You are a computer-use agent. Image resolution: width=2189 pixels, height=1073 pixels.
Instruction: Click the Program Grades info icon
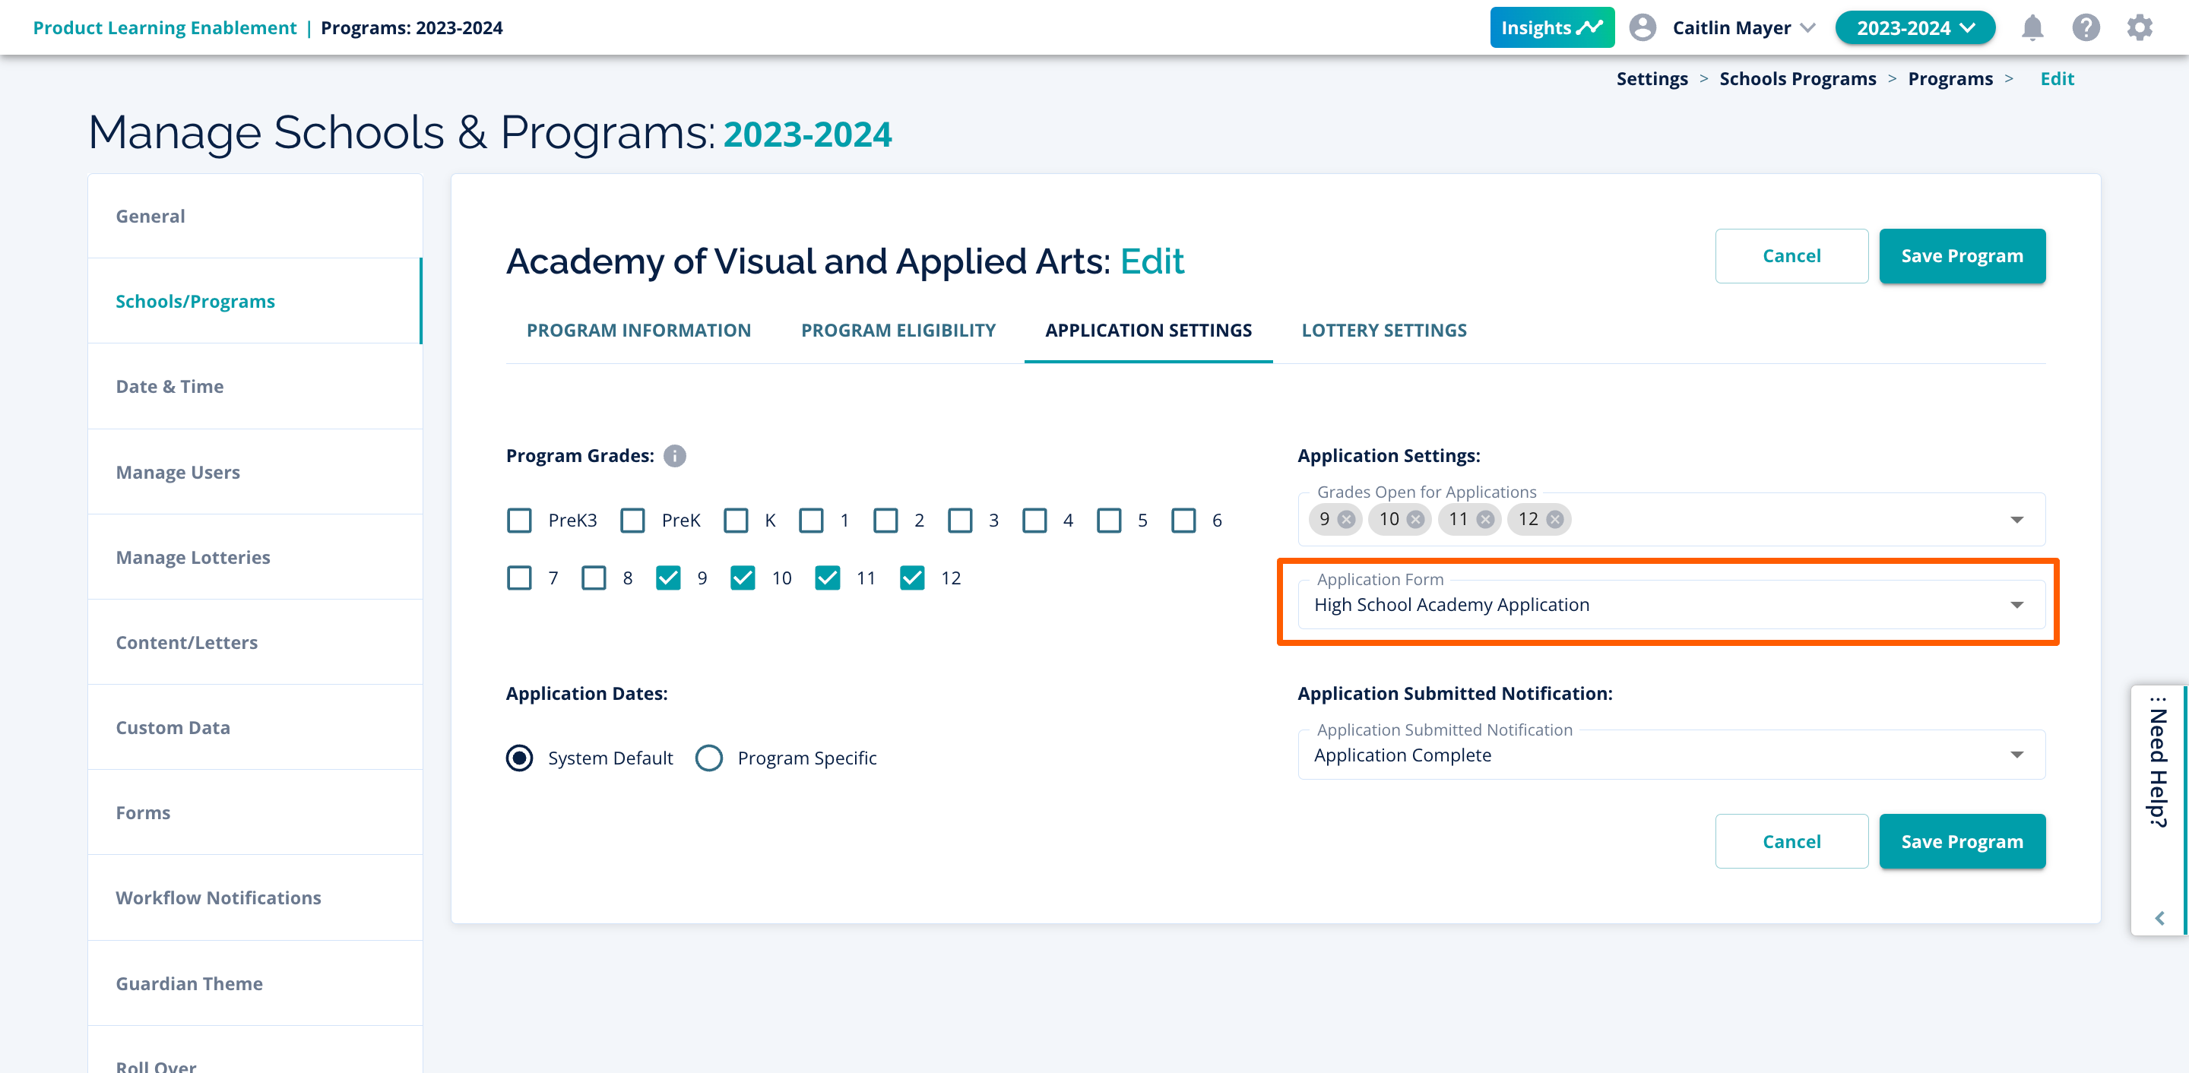pos(675,456)
